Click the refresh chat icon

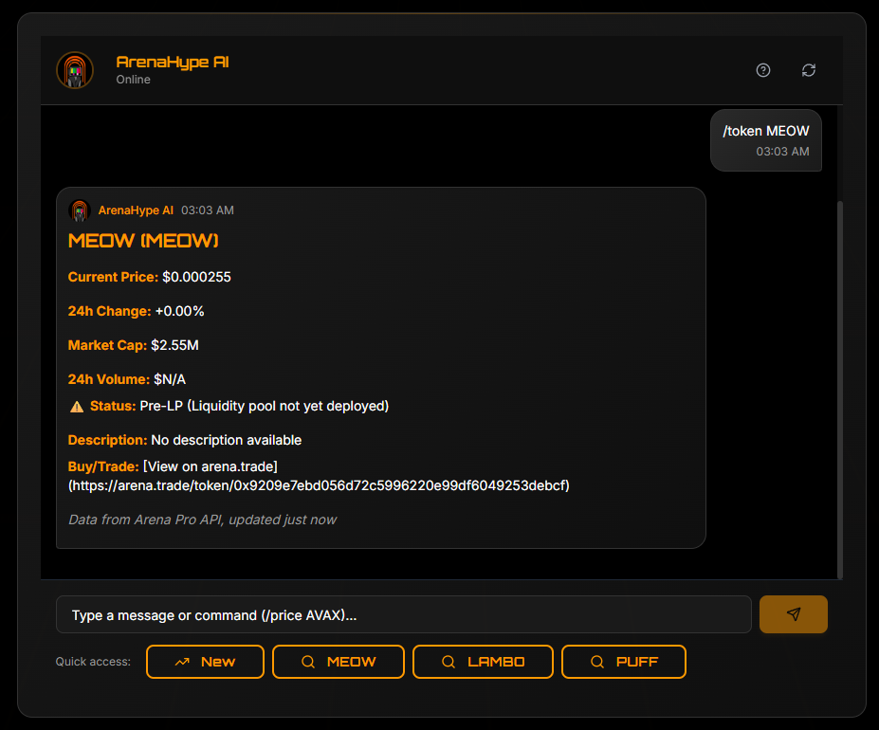pyautogui.click(x=809, y=70)
